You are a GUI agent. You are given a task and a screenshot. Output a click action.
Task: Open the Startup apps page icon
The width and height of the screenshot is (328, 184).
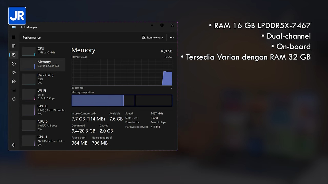(14, 73)
